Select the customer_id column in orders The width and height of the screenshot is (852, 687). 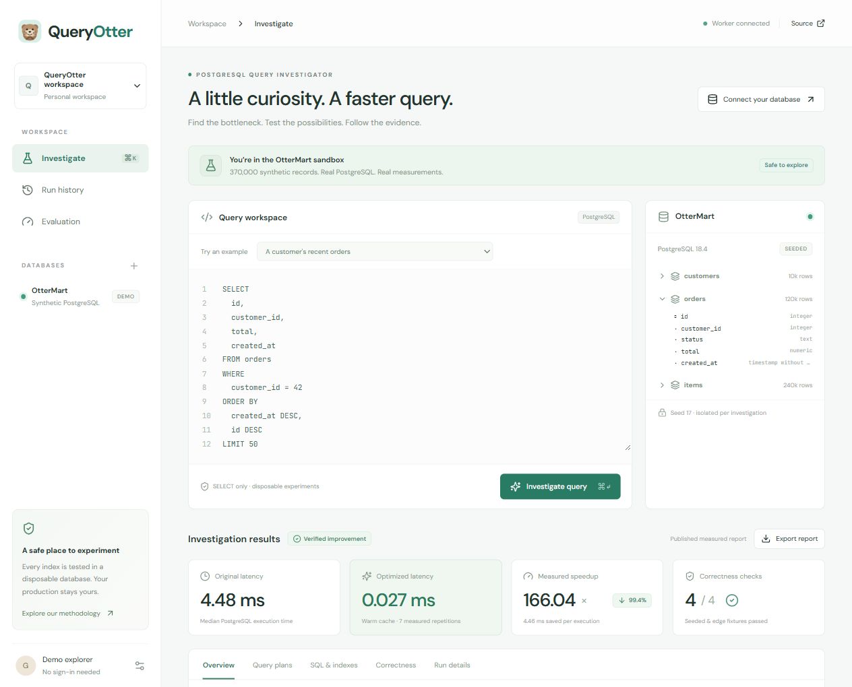(743, 329)
